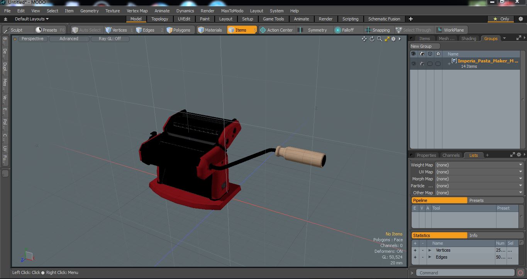
Task: Expand the Edges statistics row
Action: tap(430, 257)
